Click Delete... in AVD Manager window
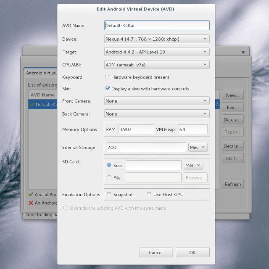The height and width of the screenshot is (269, 269). point(232,119)
